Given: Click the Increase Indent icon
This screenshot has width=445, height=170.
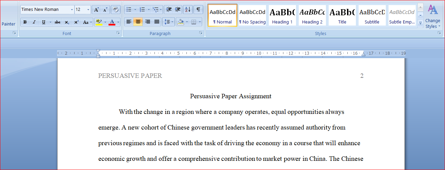Looking at the screenshot, I should click(x=178, y=10).
